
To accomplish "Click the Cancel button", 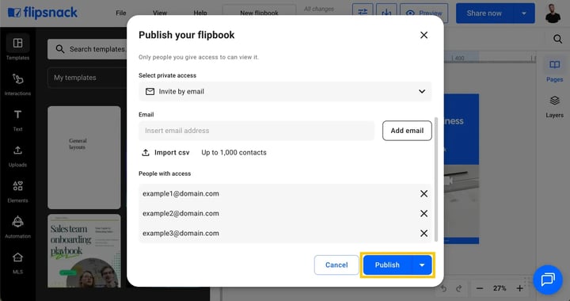I will pos(336,265).
